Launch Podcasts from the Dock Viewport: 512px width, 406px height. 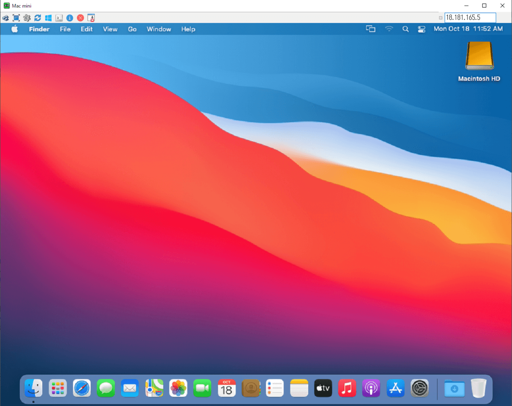371,388
